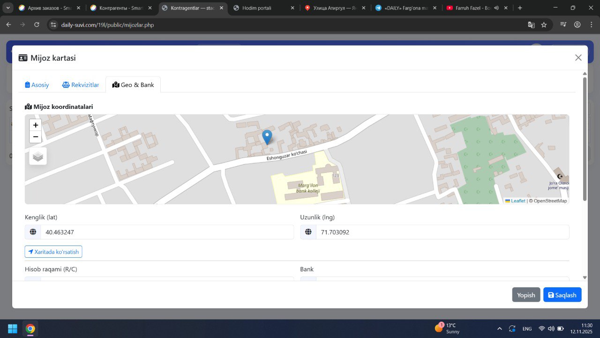
Task: Click the Marg'ilon bank kolleji map label
Action: (308, 188)
